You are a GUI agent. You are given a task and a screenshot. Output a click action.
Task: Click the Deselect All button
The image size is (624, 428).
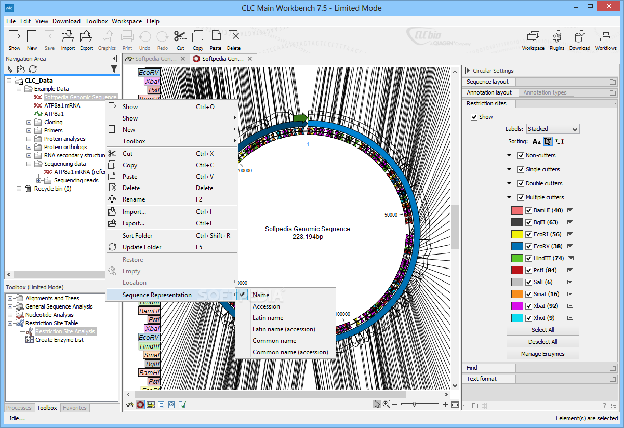[542, 342]
